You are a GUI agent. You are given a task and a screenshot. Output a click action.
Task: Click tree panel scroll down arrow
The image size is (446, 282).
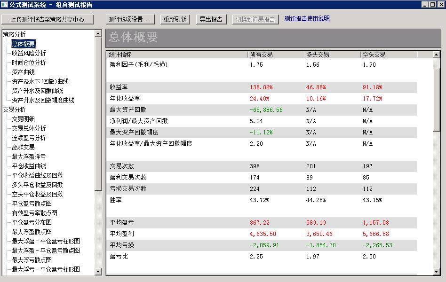(x=98, y=272)
